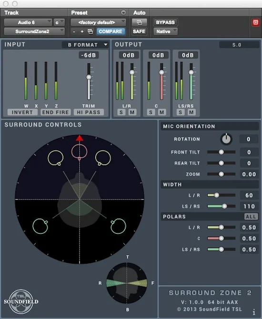Select the rear left green polar circle

(40, 226)
